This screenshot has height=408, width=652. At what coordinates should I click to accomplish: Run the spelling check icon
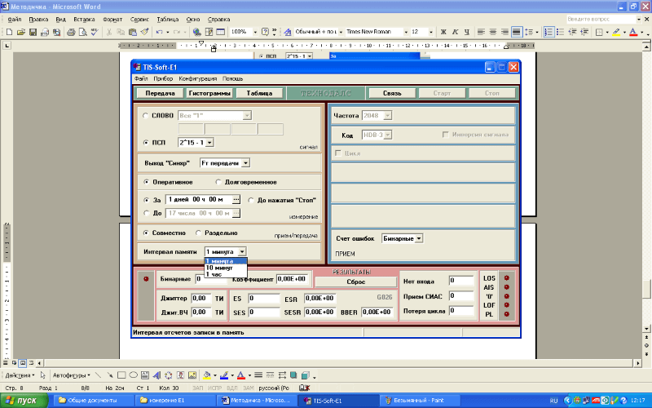click(x=95, y=32)
